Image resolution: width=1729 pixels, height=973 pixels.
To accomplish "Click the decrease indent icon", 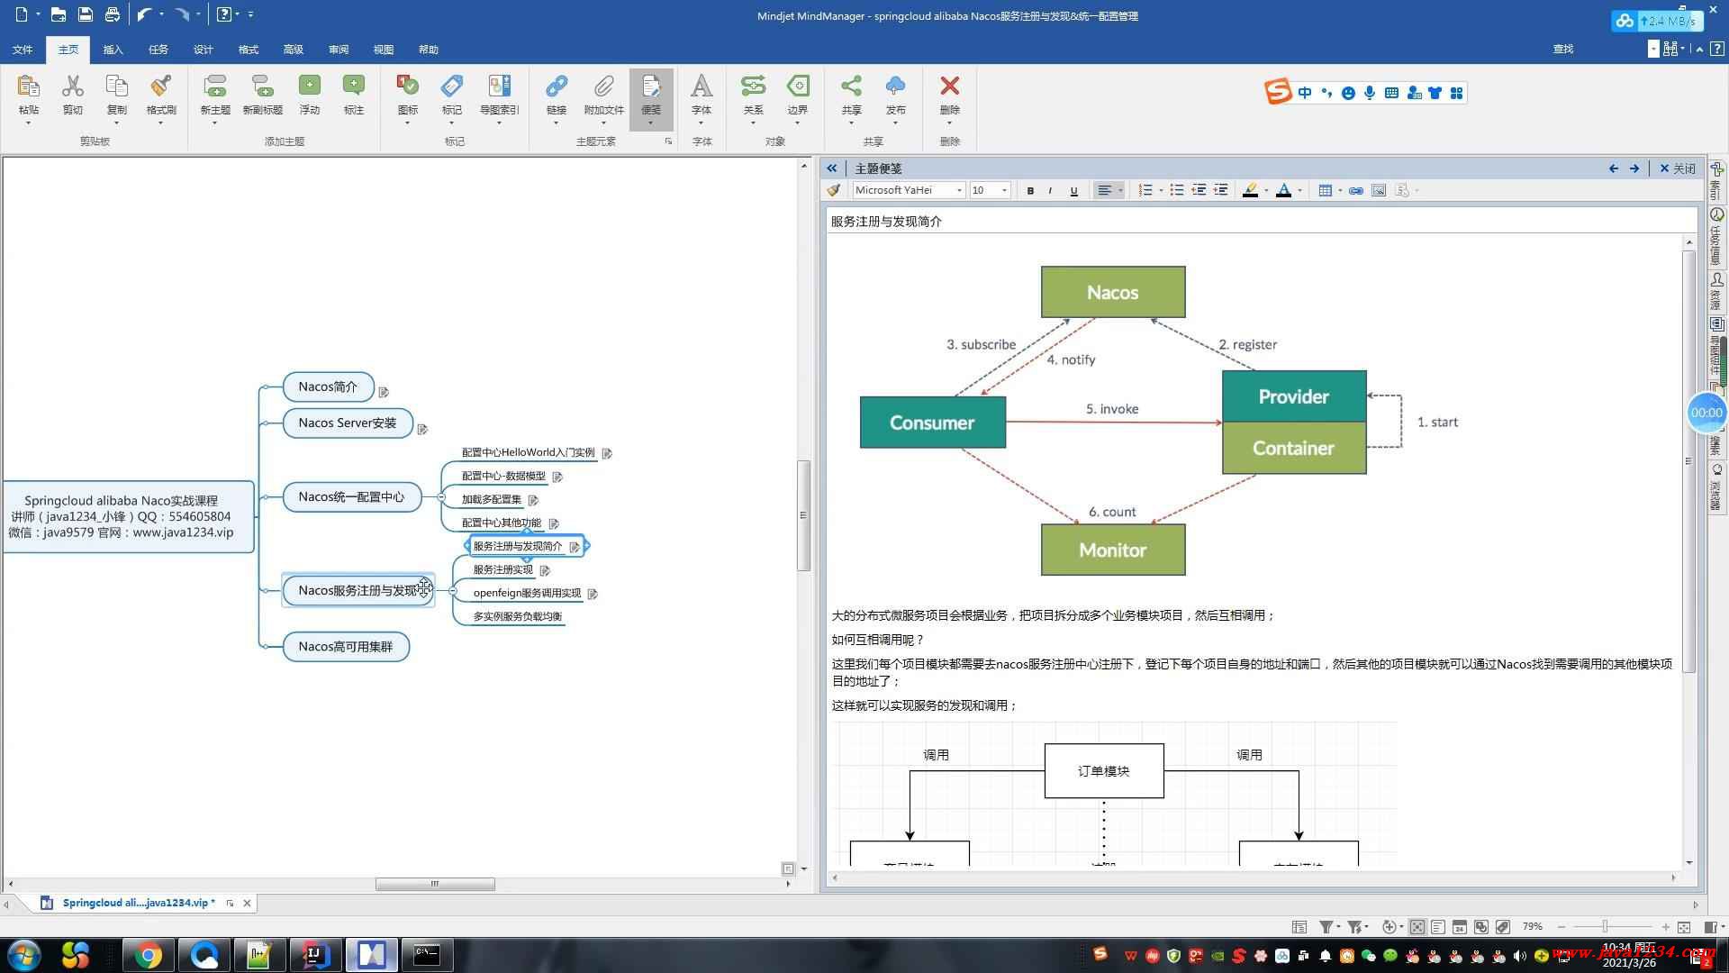I will [x=1199, y=190].
